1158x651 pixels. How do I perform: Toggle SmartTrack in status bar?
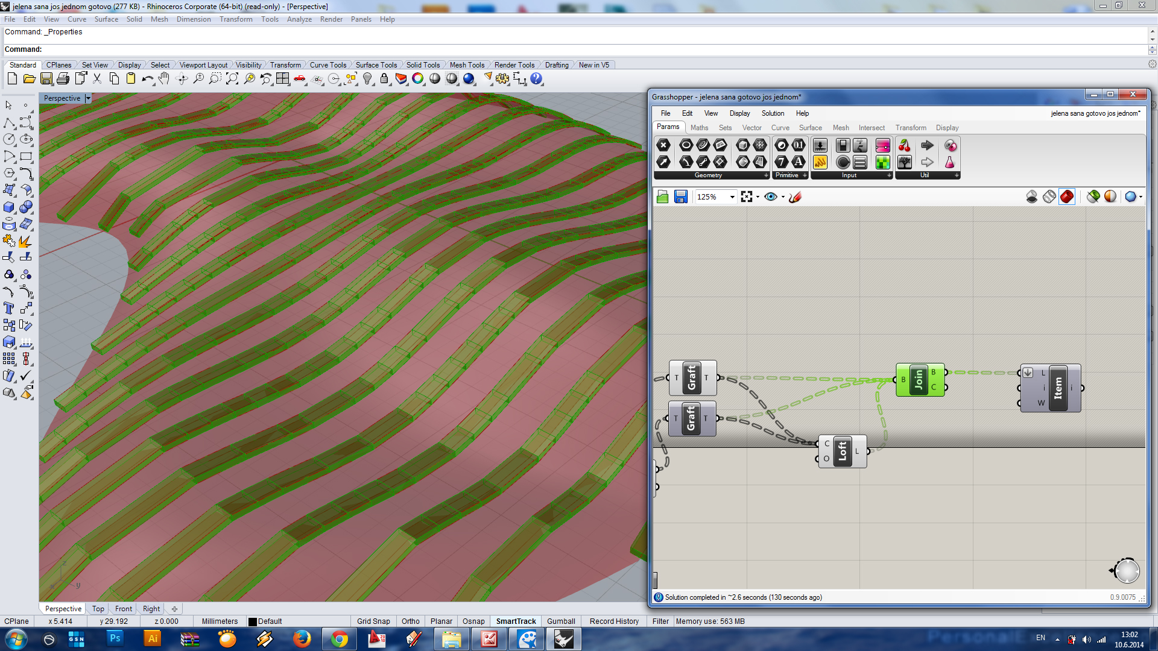516,621
